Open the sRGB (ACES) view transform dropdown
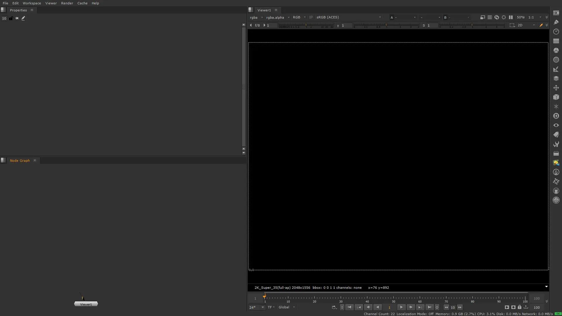562x316 pixels. [348, 17]
